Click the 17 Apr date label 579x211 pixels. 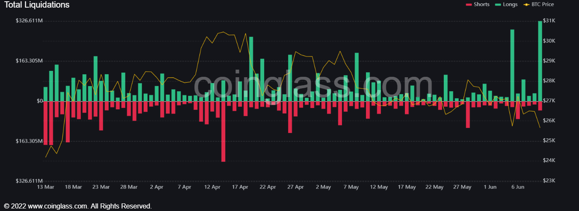point(240,187)
